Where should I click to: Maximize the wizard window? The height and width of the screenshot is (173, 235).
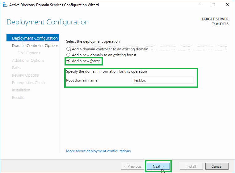point(213,5)
